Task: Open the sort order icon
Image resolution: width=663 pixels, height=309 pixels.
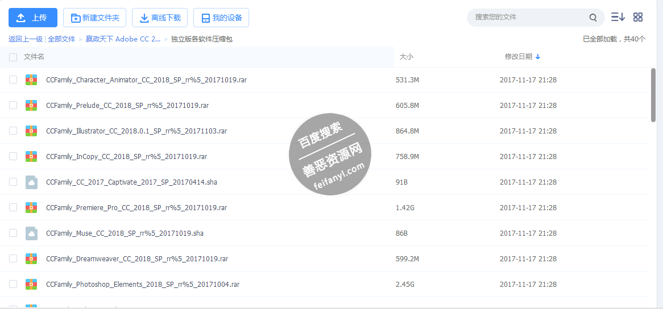Action: click(618, 17)
